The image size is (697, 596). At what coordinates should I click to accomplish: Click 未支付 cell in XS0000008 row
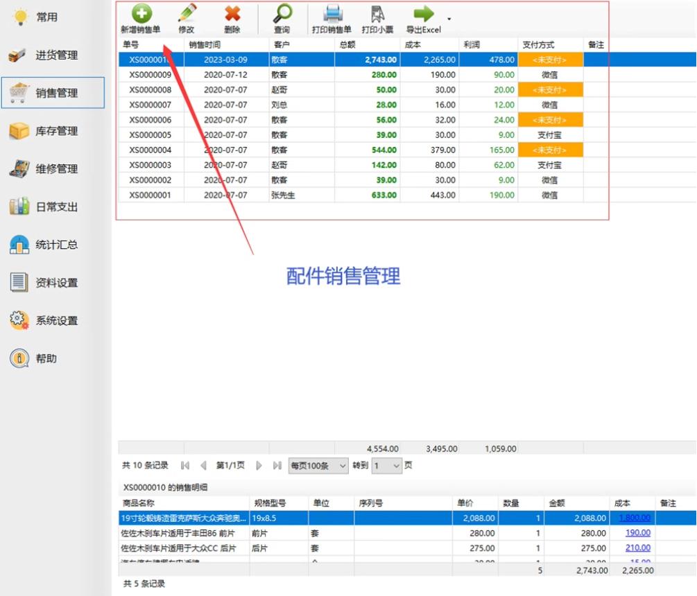click(x=550, y=89)
